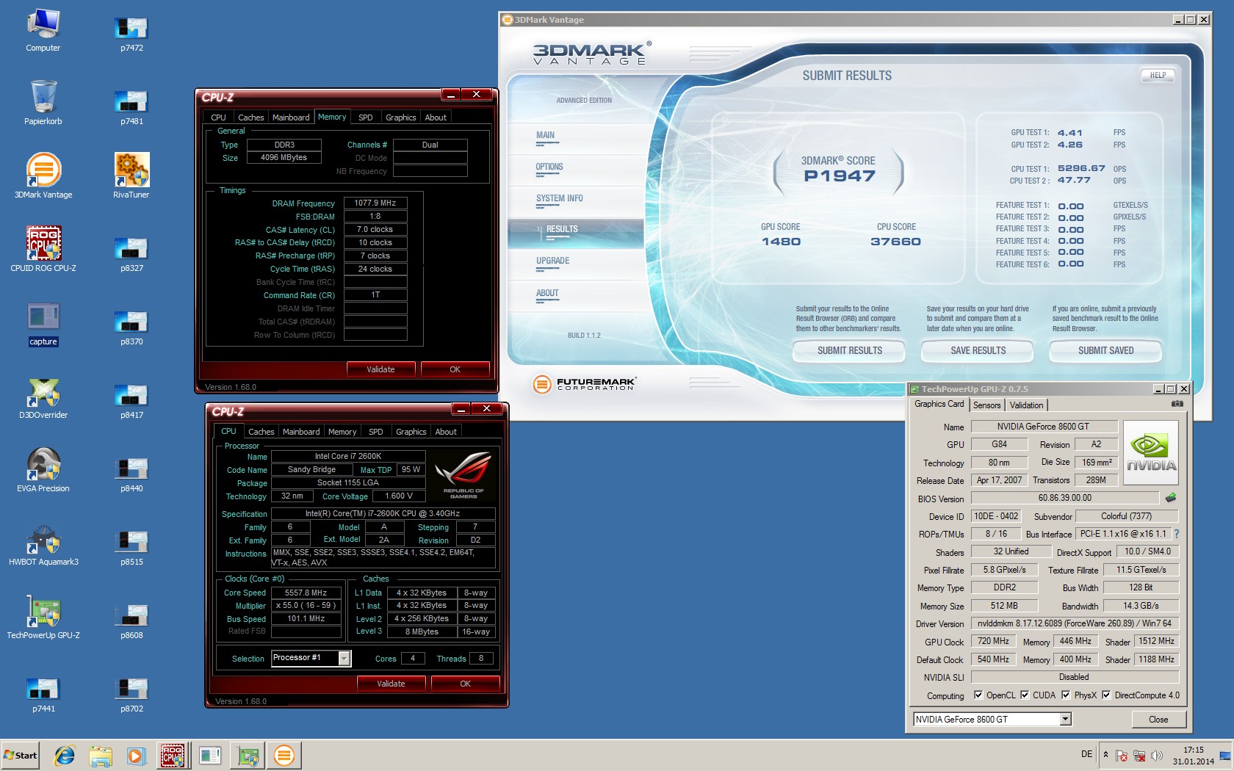Open the p8608 screenshot file

tap(132, 621)
